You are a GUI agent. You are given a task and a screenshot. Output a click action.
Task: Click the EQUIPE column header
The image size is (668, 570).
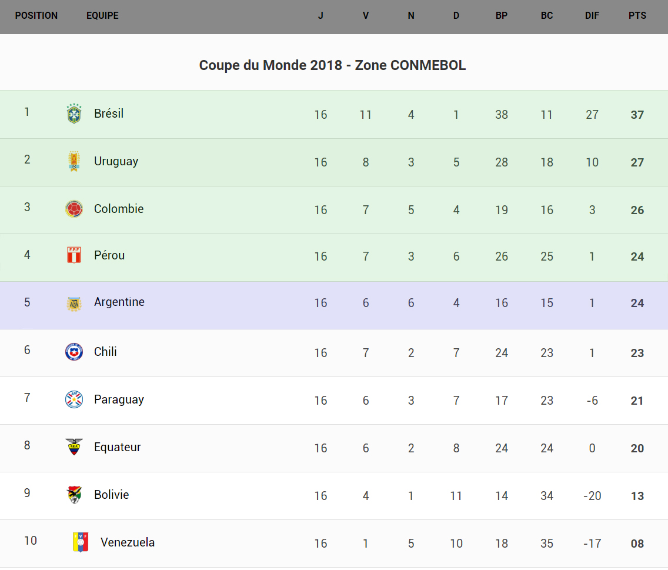tap(102, 16)
